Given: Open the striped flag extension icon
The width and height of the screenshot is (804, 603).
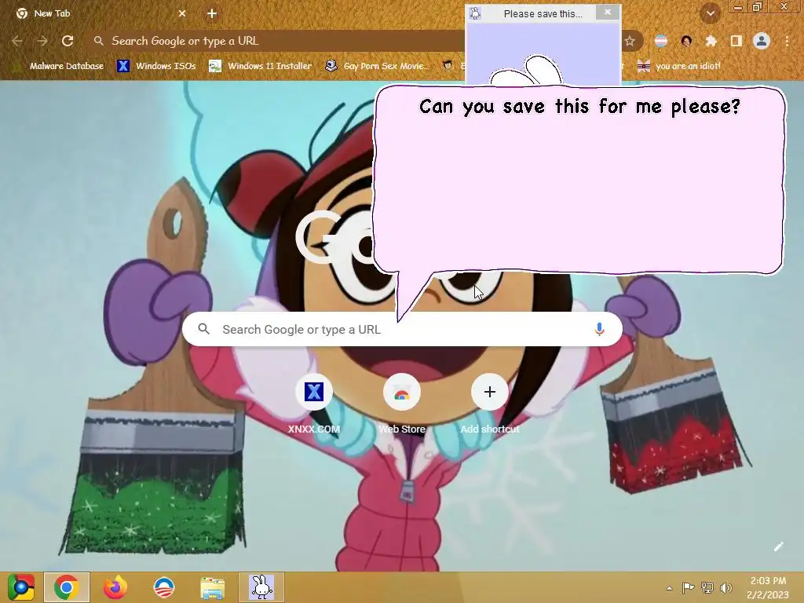Looking at the screenshot, I should tap(661, 41).
